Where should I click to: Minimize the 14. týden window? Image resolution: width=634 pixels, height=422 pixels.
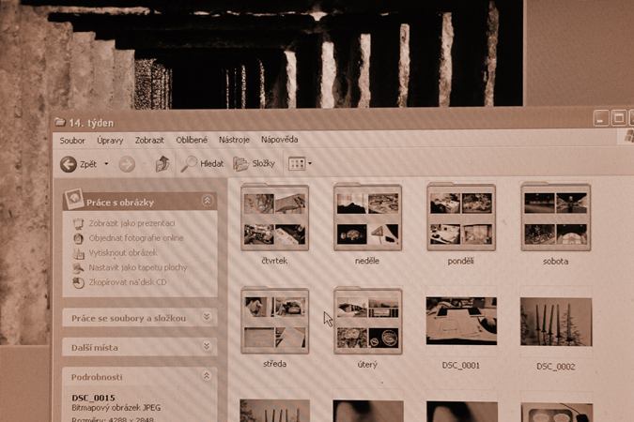pos(601,118)
